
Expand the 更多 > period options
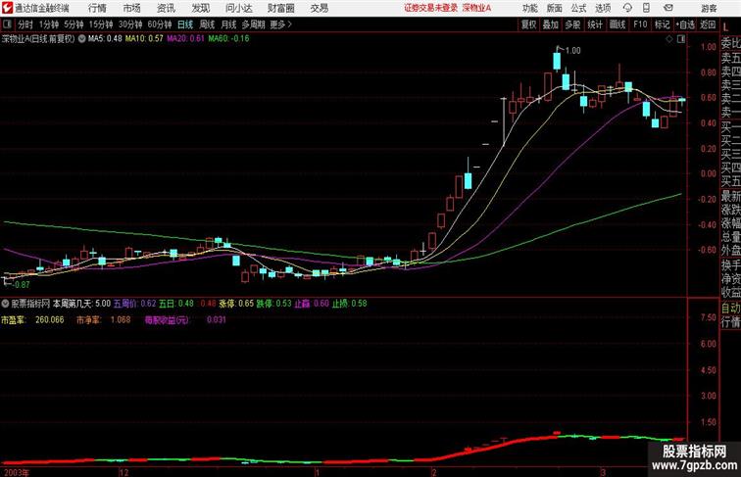coord(281,24)
